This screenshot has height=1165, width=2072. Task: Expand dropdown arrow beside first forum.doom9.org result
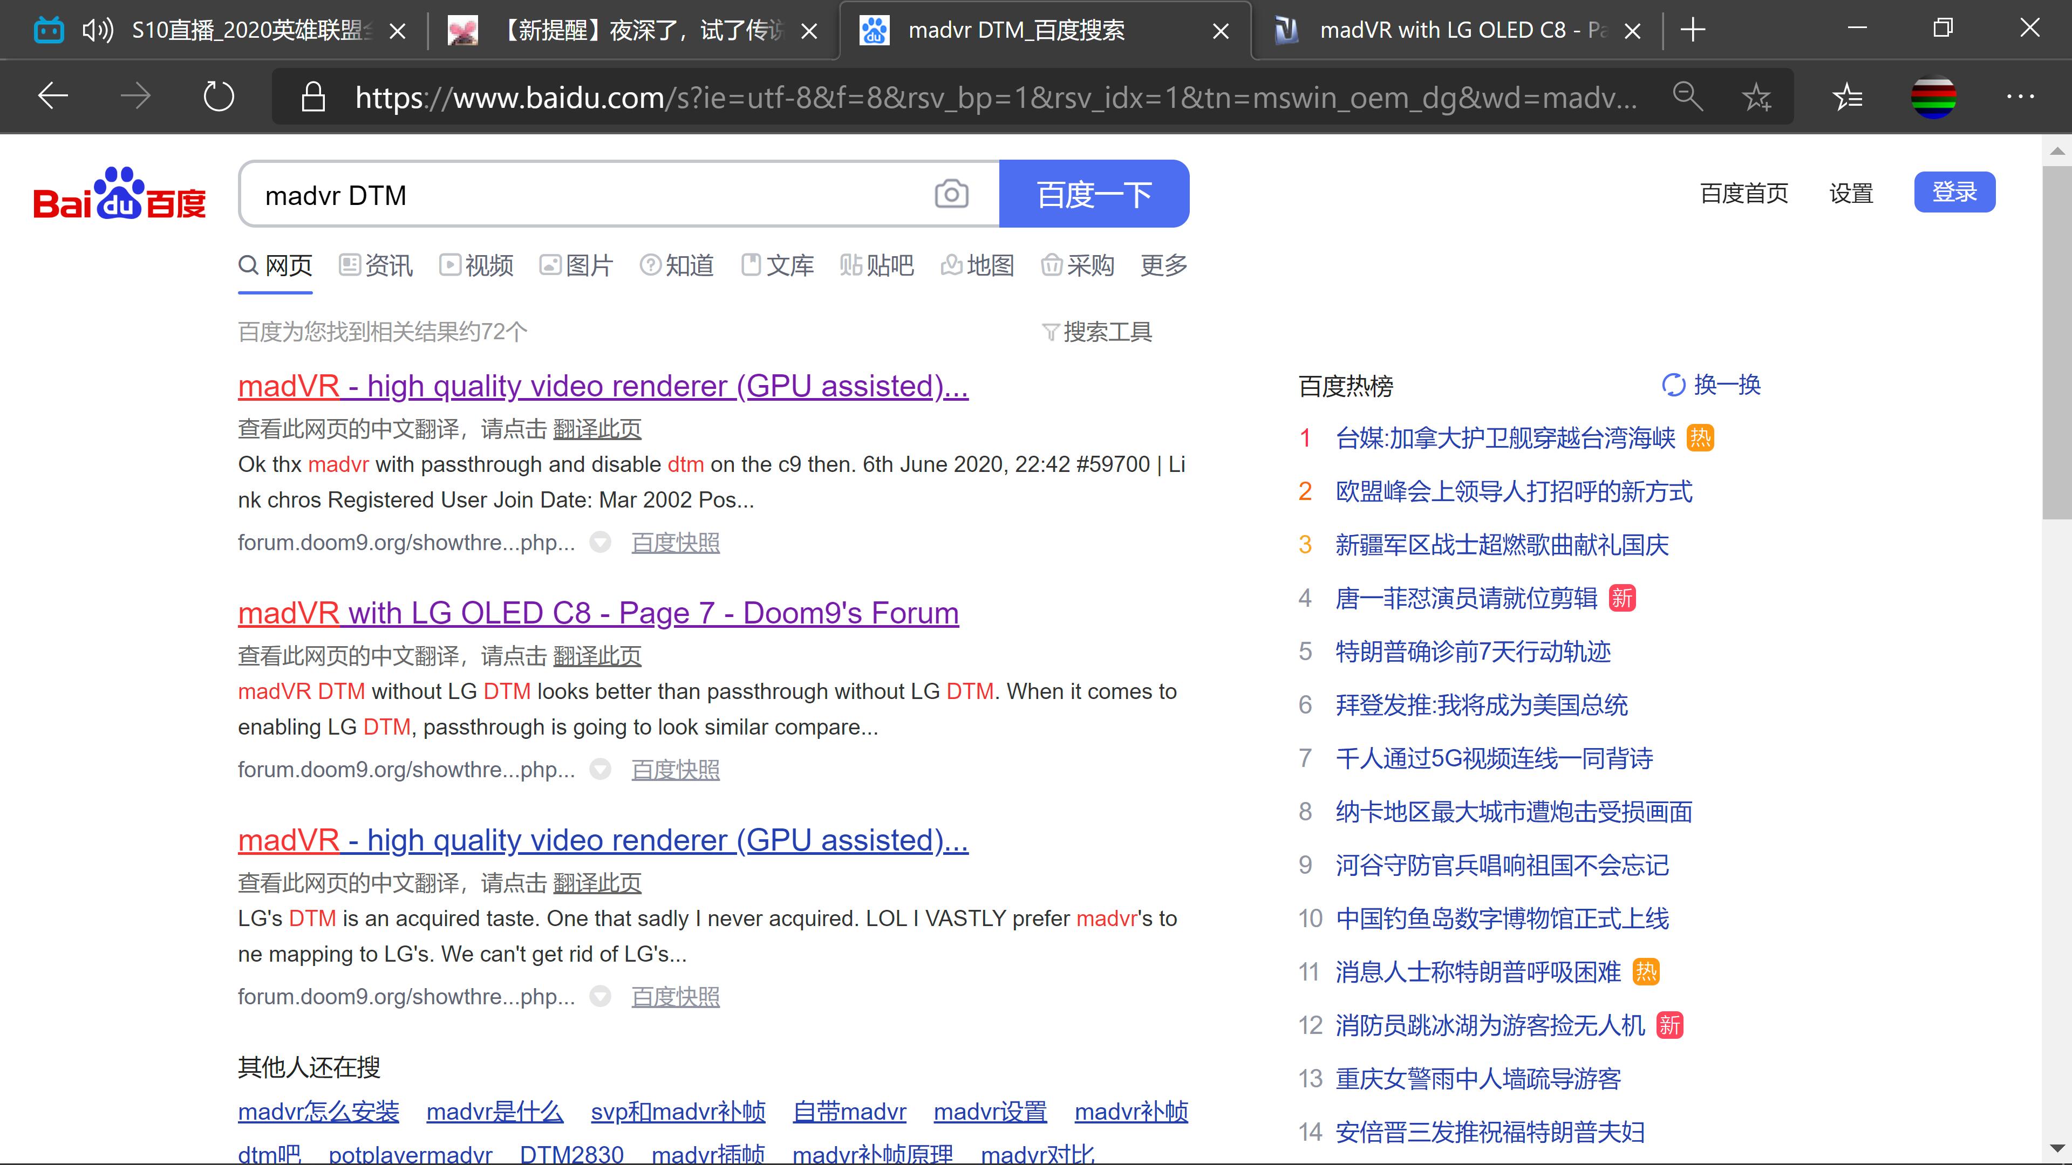[600, 543]
